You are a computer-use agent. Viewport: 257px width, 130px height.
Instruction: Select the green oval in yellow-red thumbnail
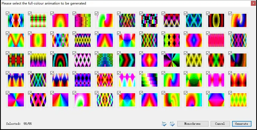[38, 40]
